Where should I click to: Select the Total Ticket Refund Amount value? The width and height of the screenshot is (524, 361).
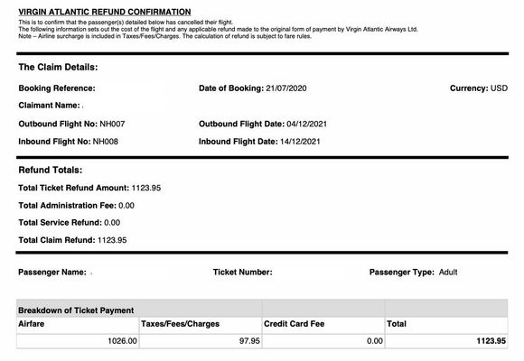[146, 188]
